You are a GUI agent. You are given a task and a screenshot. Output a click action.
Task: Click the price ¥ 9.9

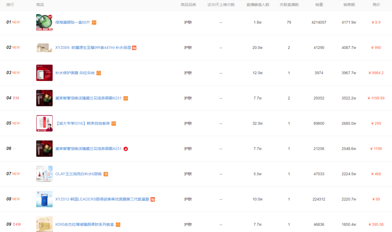point(376,22)
